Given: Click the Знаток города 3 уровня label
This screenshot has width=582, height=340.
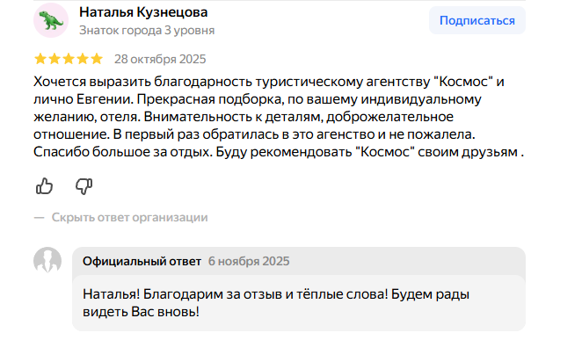Looking at the screenshot, I should click(x=147, y=30).
